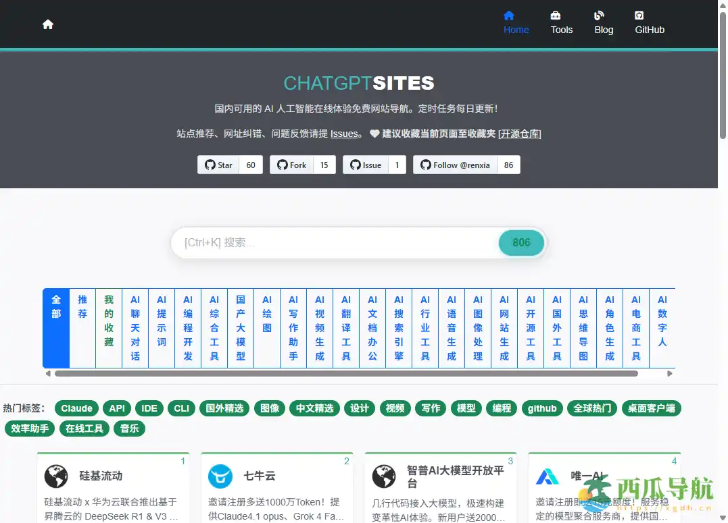Screen dimensions: 728x523
Task: Visit the 开源仓库 link
Action: tap(519, 134)
